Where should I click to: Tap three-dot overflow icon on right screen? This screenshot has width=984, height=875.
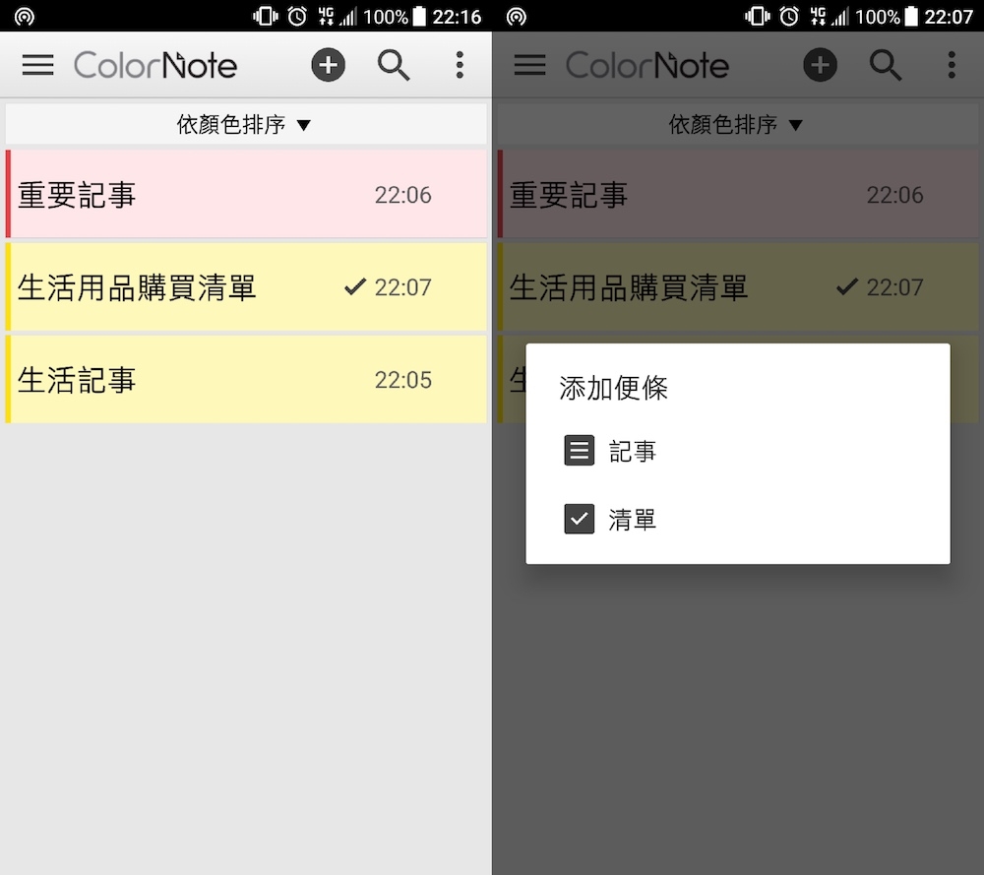952,65
